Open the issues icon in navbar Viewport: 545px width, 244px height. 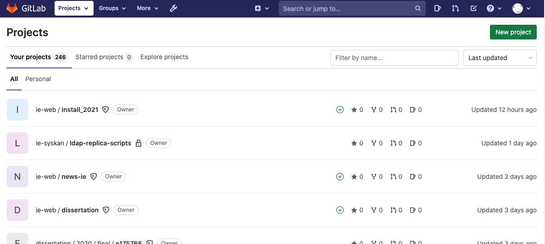[437, 8]
